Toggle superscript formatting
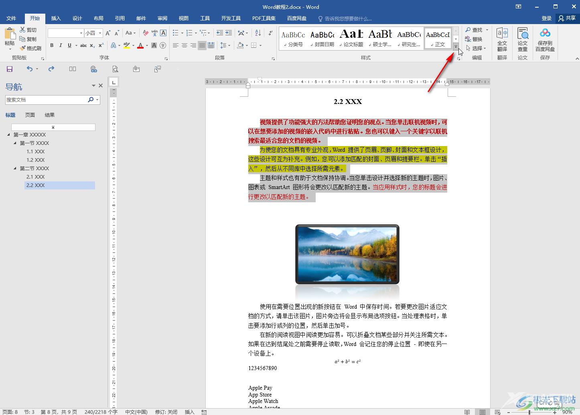This screenshot has width=580, height=415. [x=101, y=45]
